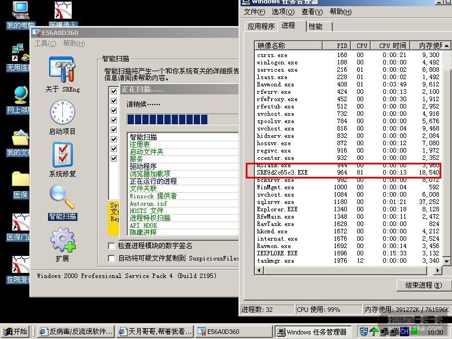
Task: Select the 智能扫描 magnifier icon
Action: tap(62, 197)
